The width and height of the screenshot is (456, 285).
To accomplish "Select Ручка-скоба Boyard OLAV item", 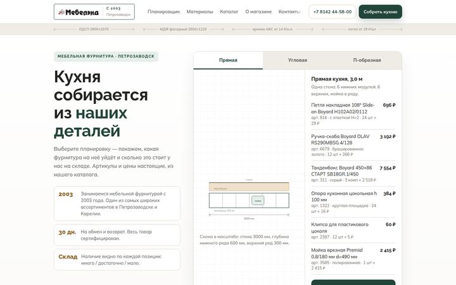I will (353, 145).
